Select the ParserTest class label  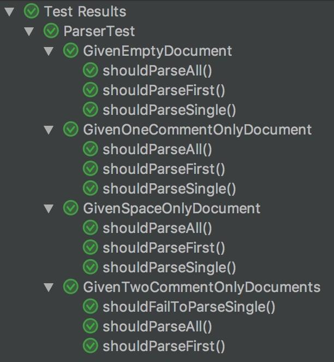[99, 31]
